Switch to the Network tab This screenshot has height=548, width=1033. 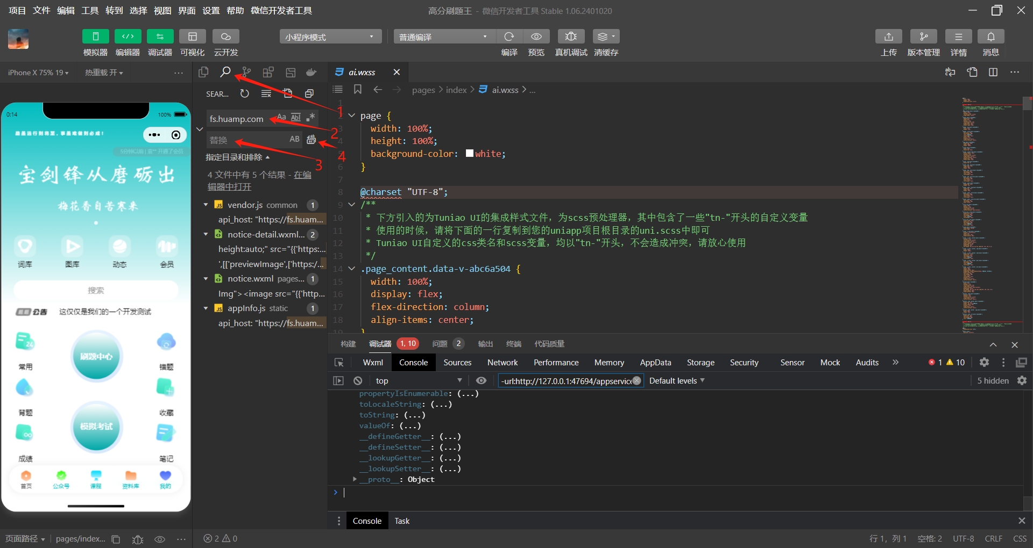point(503,363)
